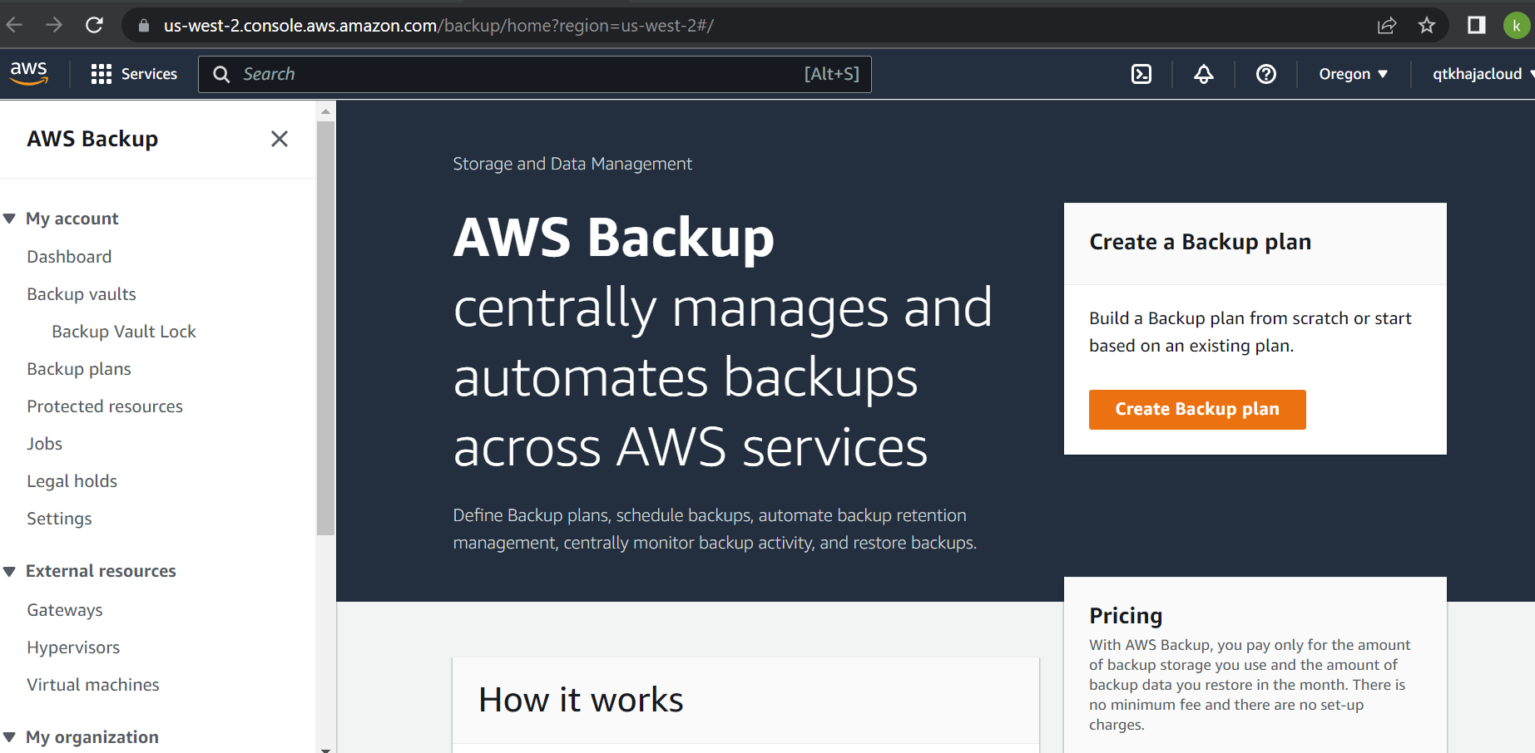The height and width of the screenshot is (753, 1535).
Task: Open the qtkhajacloud account menu
Action: [x=1483, y=74]
